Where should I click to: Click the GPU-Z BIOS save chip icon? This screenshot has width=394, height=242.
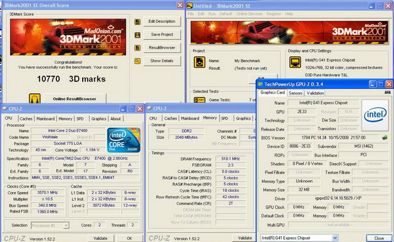click(385, 138)
